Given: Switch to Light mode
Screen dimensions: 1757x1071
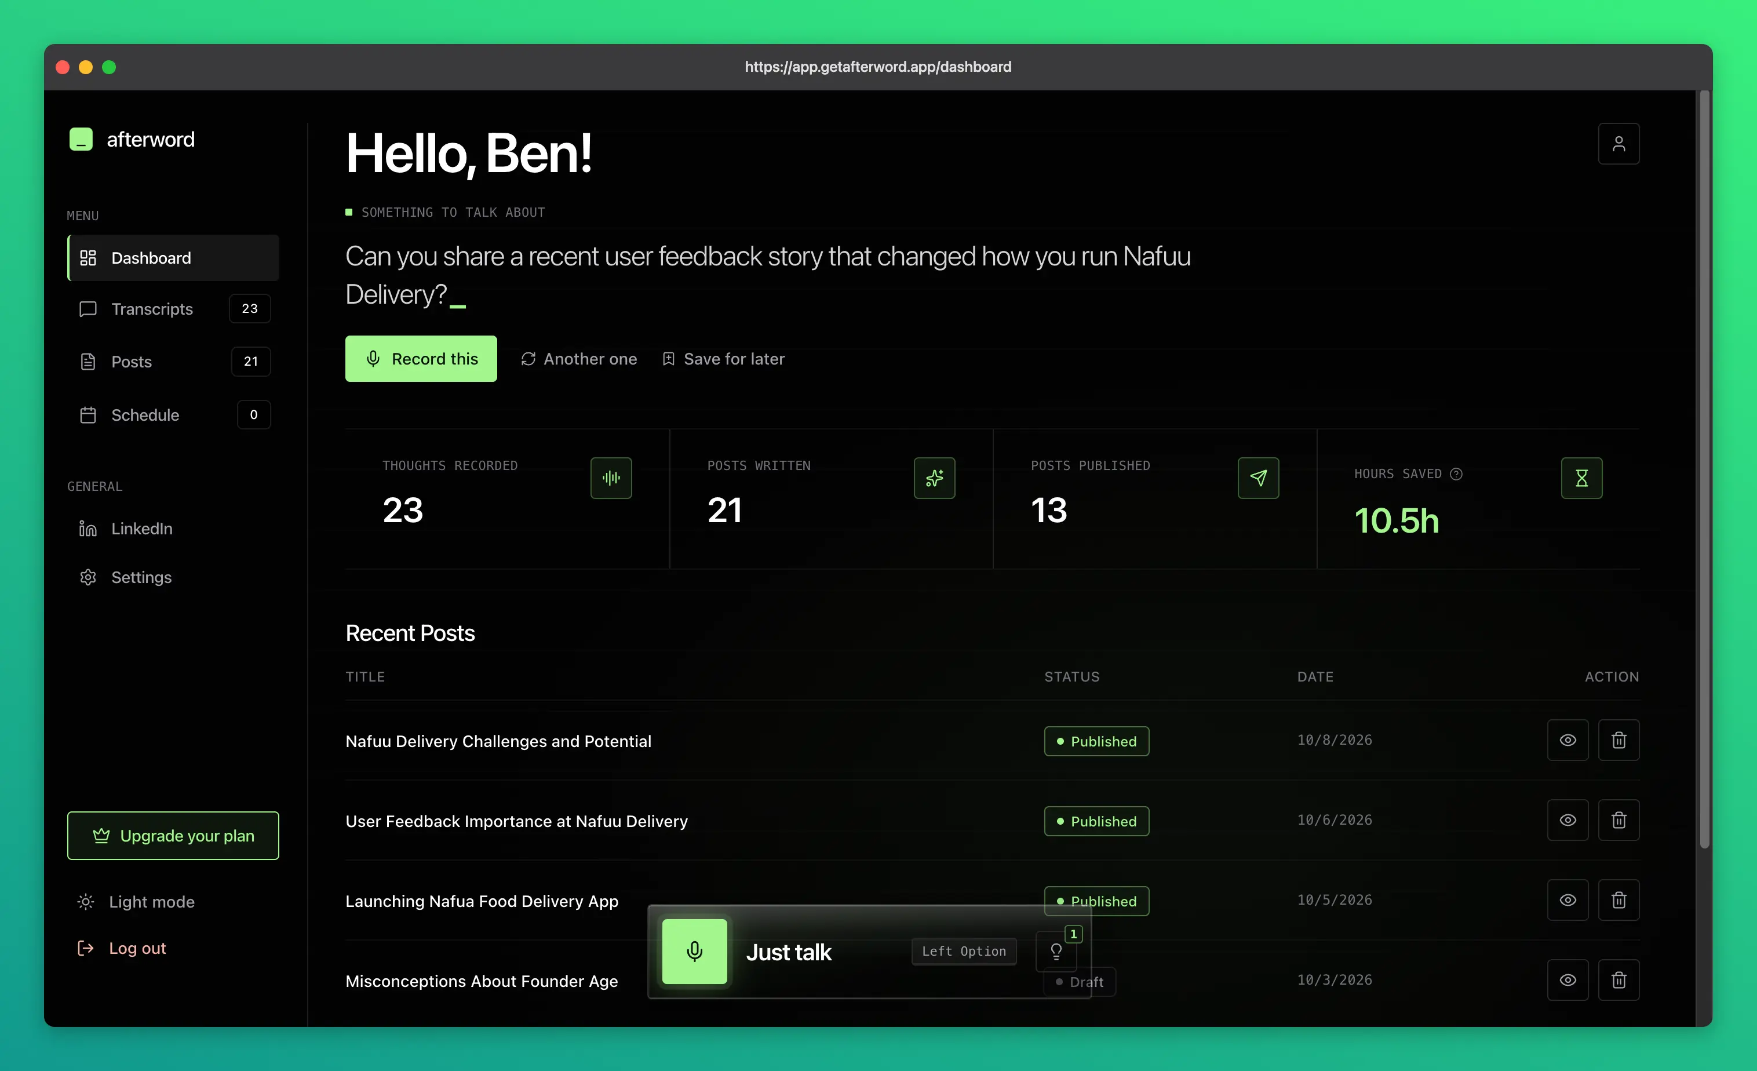Looking at the screenshot, I should pos(136,902).
